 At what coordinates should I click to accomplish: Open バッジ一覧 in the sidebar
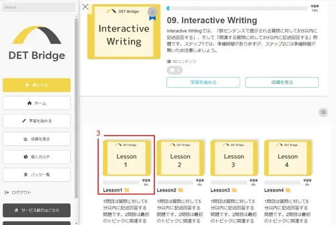tap(37, 174)
